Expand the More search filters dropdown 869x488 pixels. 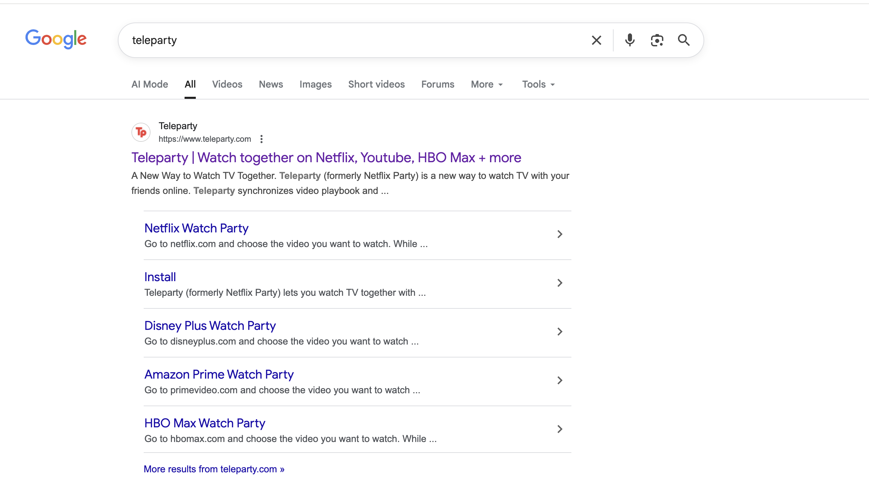[487, 84]
